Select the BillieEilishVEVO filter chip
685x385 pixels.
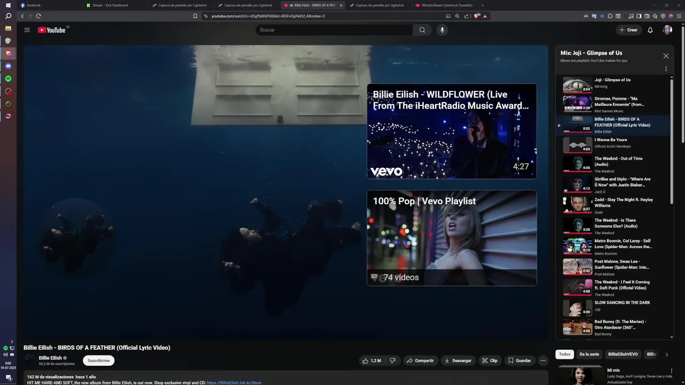pos(623,354)
